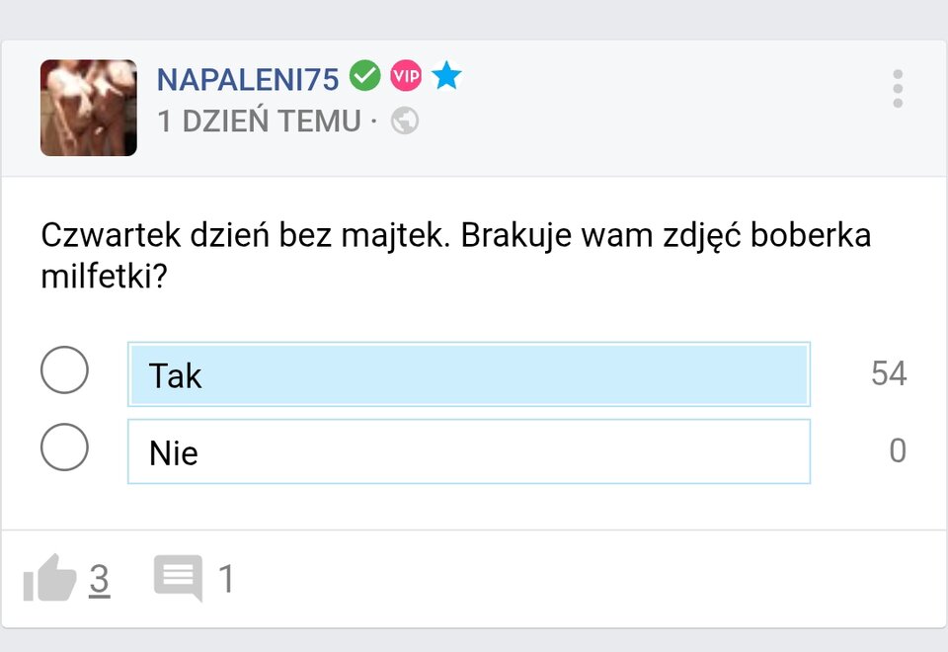
Task: Click the globe public visibility icon
Action: pos(405,121)
